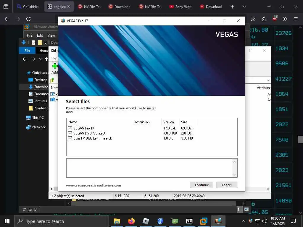Select the 17.0.0.4... version cell
This screenshot has width=303, height=227.
click(170, 128)
